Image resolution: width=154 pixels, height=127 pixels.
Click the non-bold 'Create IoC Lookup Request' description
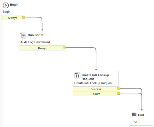[x=93, y=83]
